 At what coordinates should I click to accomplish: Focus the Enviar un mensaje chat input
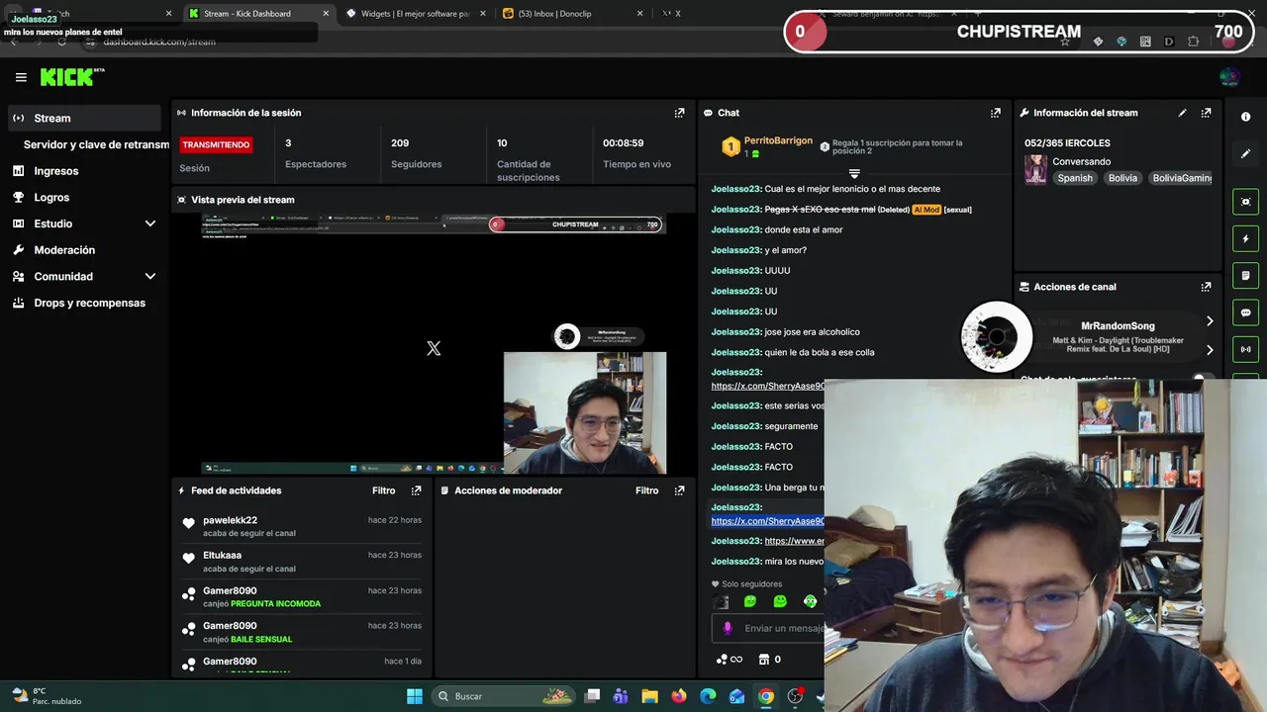pyautogui.click(x=768, y=628)
